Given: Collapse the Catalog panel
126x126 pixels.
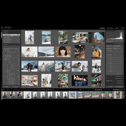Looking at the screenshot, I should coord(3,33).
